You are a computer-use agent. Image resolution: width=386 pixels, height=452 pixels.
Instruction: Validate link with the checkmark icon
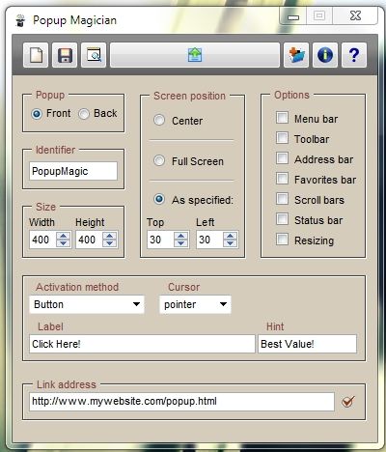pos(348,402)
